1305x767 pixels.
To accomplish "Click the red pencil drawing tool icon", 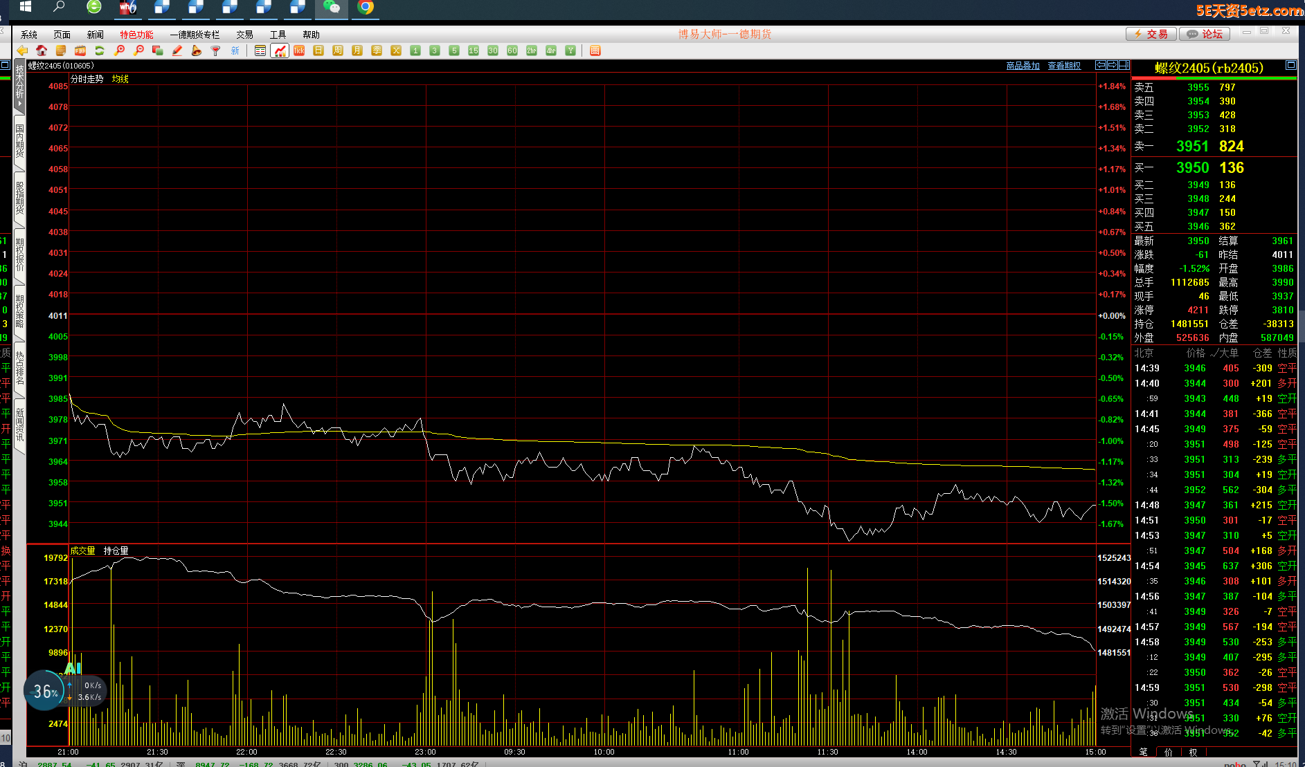I will click(177, 50).
